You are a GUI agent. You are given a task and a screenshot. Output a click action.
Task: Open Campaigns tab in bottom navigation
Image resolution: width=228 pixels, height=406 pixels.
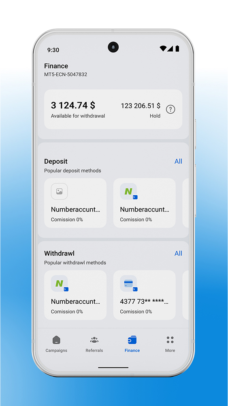click(x=56, y=344)
